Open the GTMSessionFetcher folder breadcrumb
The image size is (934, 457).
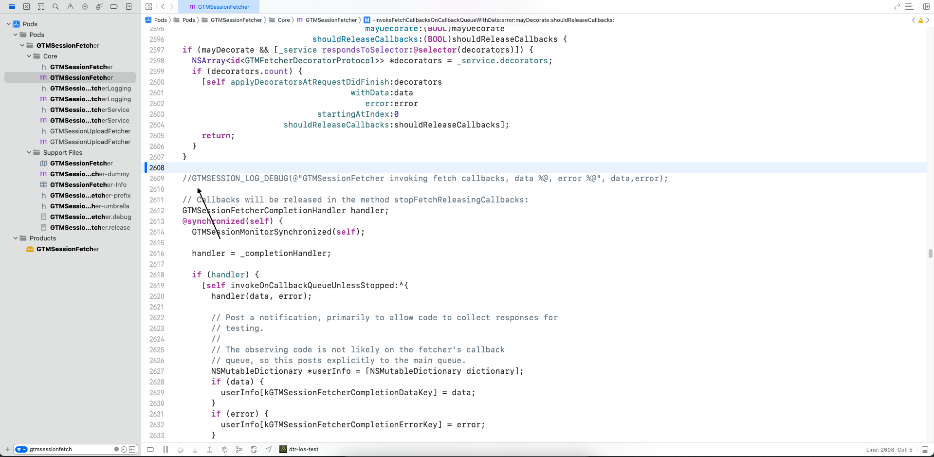[x=232, y=20]
